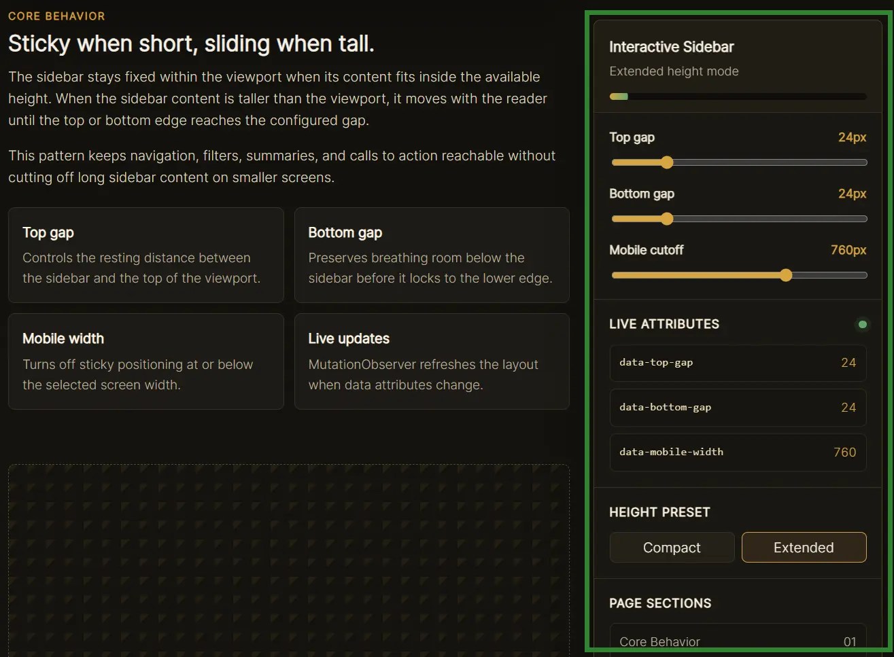Select the Live updates description card
The width and height of the screenshot is (894, 657).
(x=431, y=361)
